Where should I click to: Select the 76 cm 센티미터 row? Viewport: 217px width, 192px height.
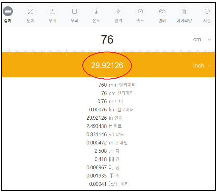(117, 93)
